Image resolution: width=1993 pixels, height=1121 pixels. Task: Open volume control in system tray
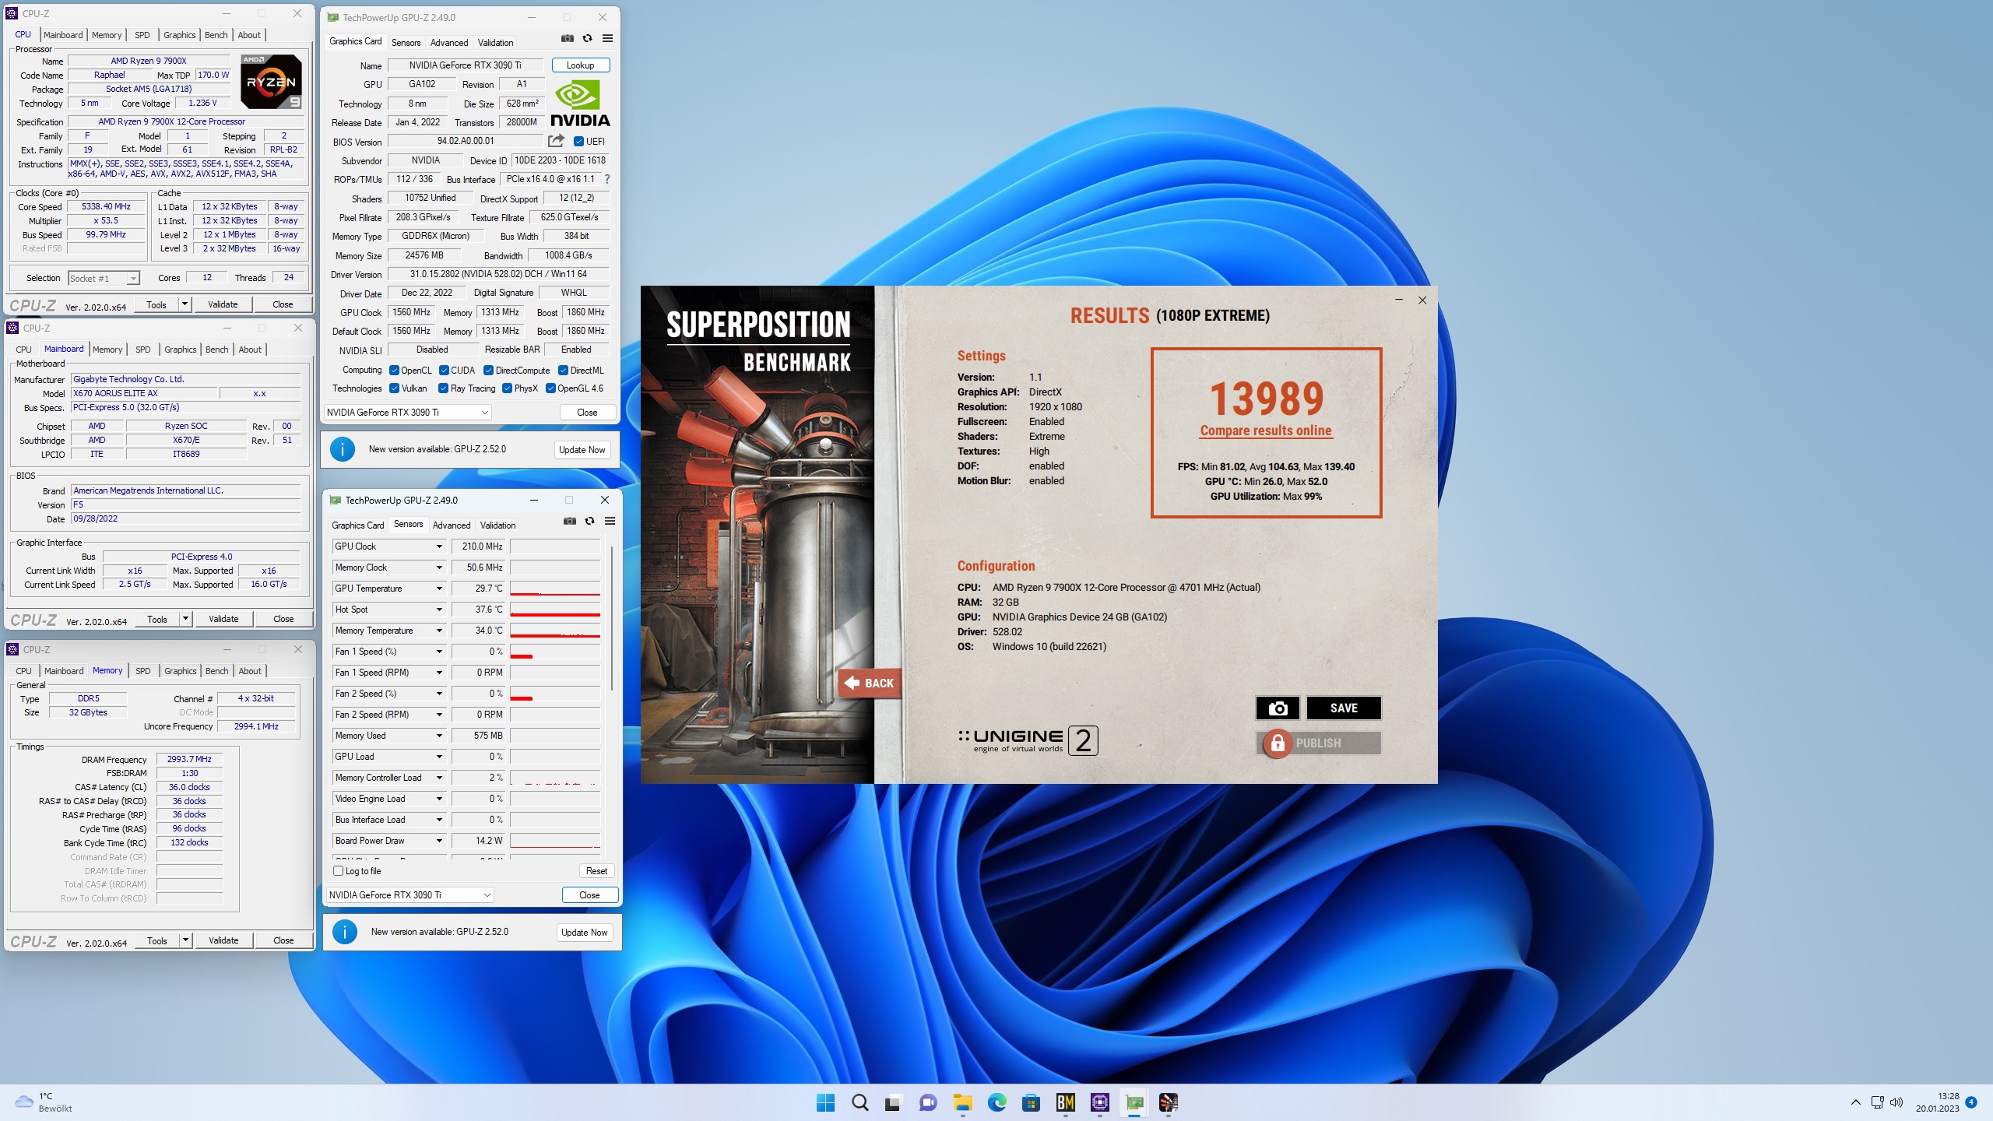[1896, 1102]
